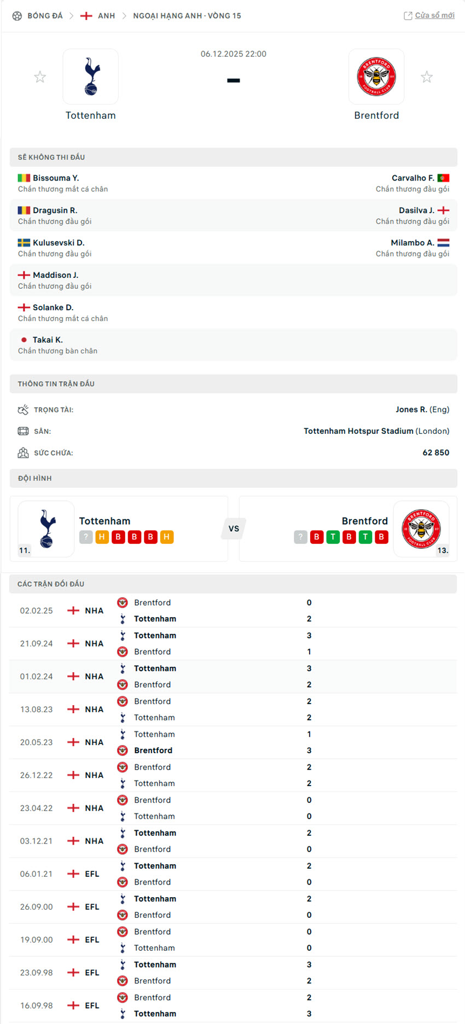Toggle the unknown result badge in Tottenham's form

[x=85, y=537]
